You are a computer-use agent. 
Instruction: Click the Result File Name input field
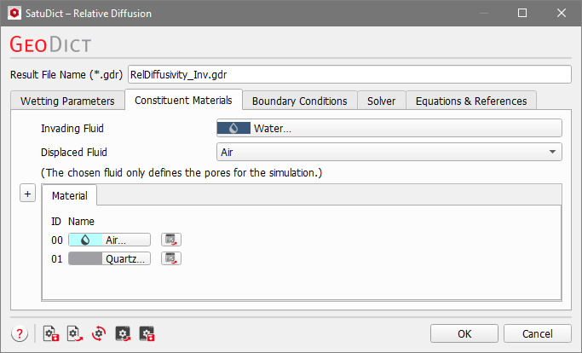coord(349,74)
